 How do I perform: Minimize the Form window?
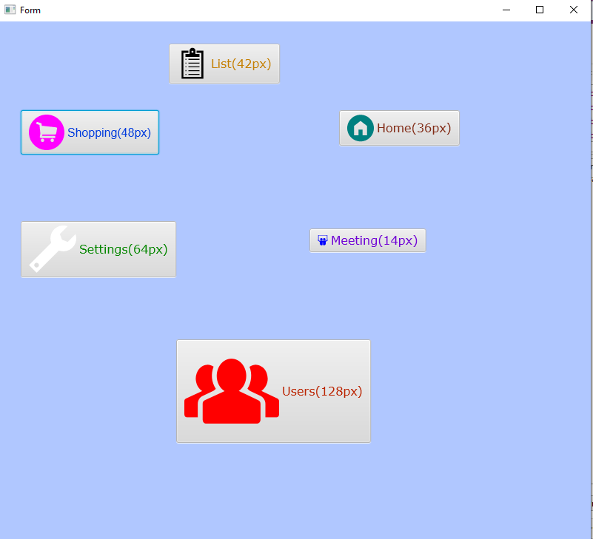[506, 10]
